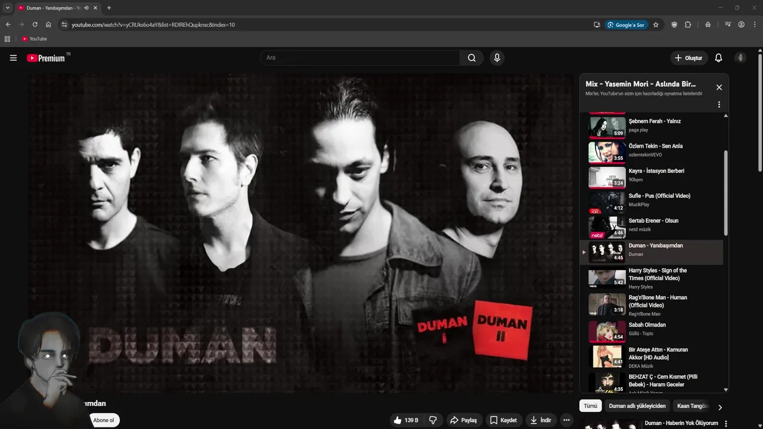
Task: Open the Chrome media controls icon
Action: 728,24
